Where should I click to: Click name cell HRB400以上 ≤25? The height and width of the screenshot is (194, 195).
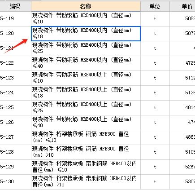point(86,108)
